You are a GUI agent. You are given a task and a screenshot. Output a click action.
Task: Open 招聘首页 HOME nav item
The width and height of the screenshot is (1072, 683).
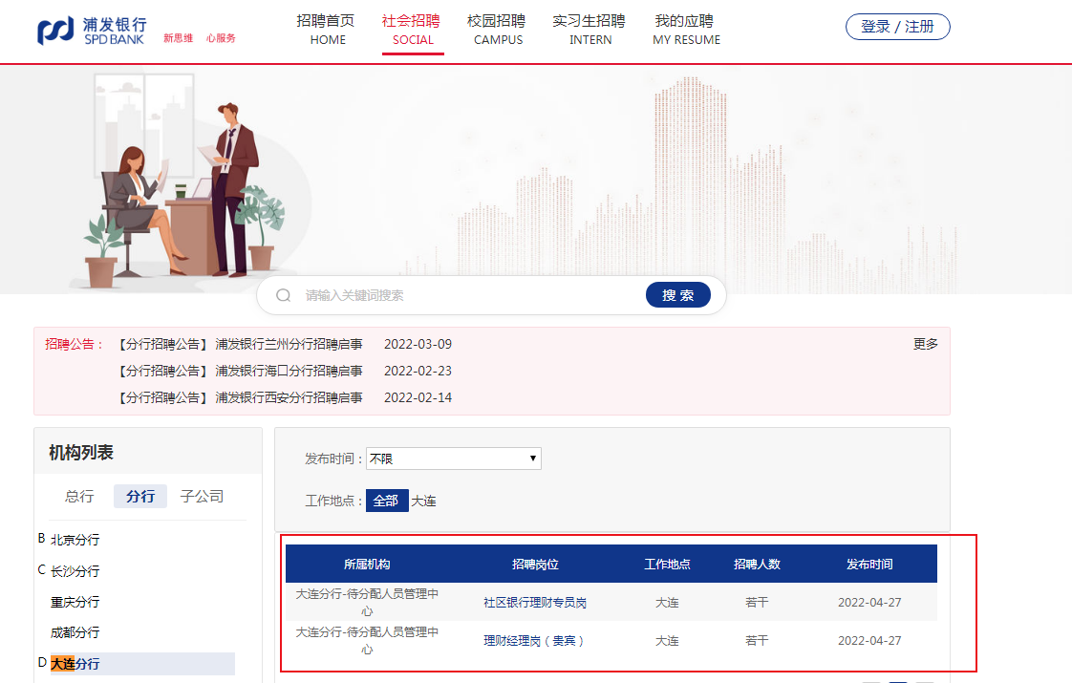(326, 30)
